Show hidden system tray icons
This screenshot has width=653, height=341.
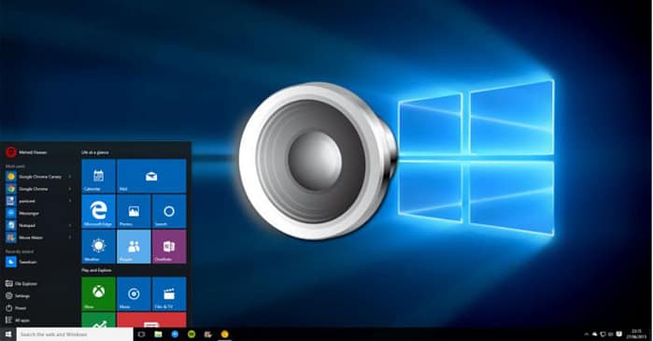point(587,334)
